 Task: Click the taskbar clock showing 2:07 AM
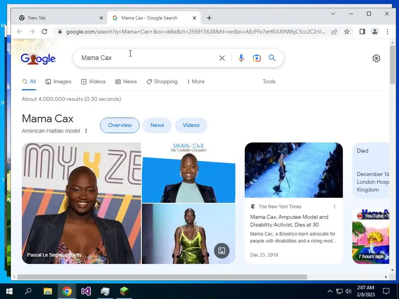click(365, 291)
